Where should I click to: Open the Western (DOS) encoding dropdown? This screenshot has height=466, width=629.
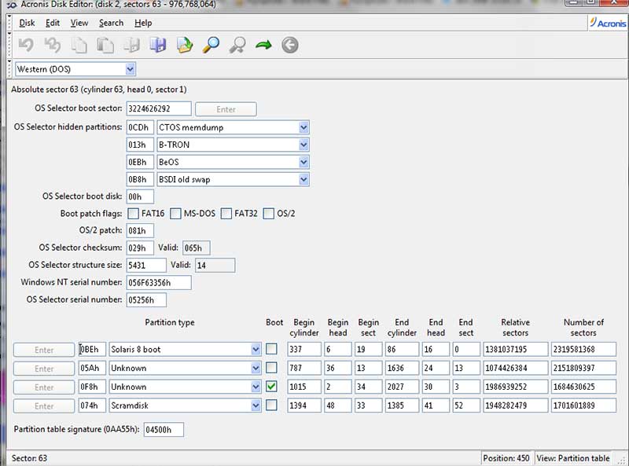130,69
